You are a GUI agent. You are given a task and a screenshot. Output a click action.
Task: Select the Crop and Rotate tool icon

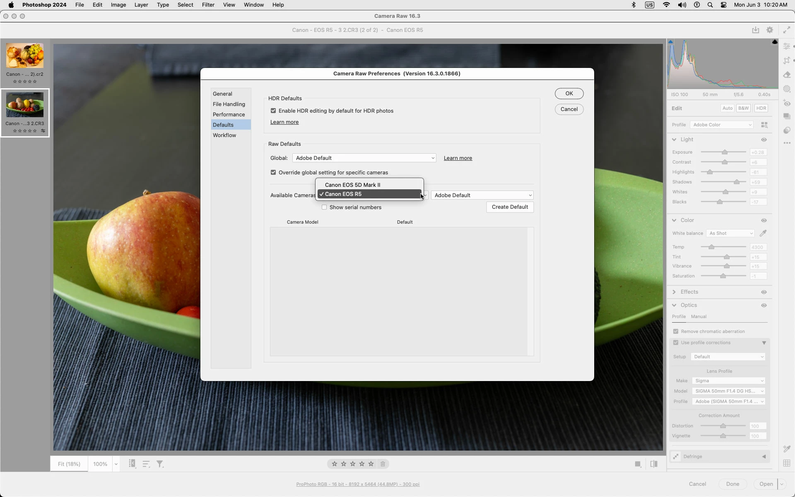coord(787,61)
